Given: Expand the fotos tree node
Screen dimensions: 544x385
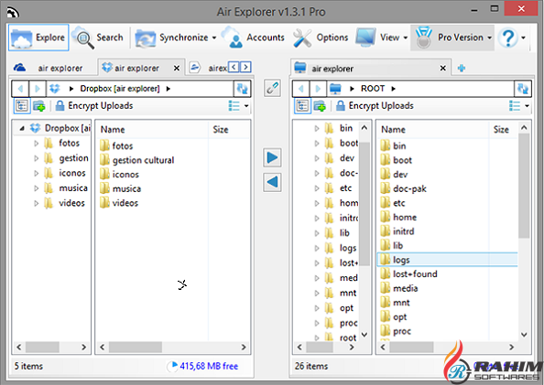Looking at the screenshot, I should [36, 144].
